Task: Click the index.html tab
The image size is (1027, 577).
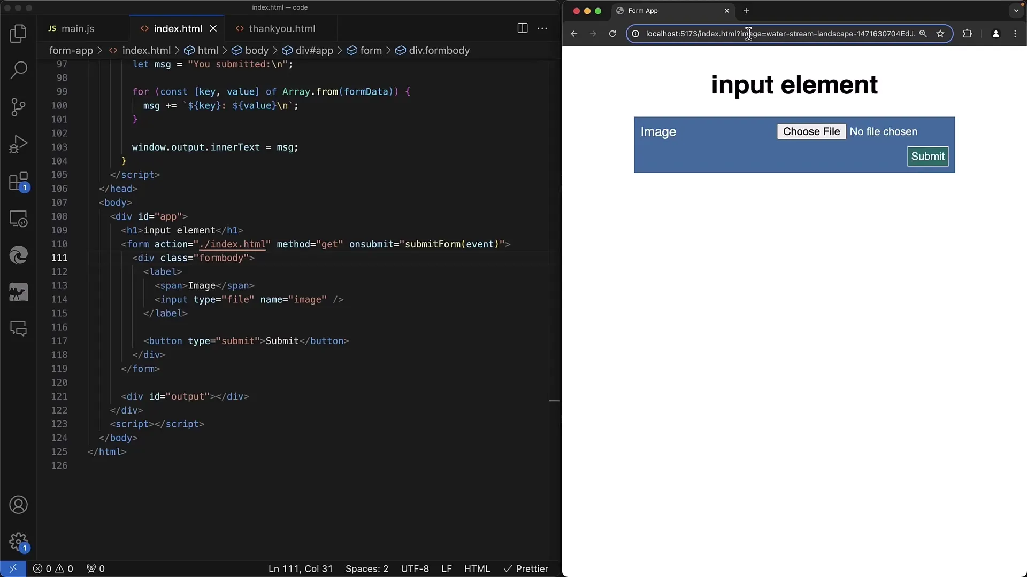Action: point(178,28)
